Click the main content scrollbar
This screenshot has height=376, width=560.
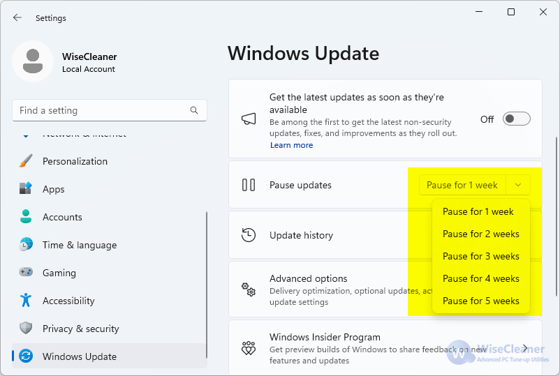tap(556, 216)
